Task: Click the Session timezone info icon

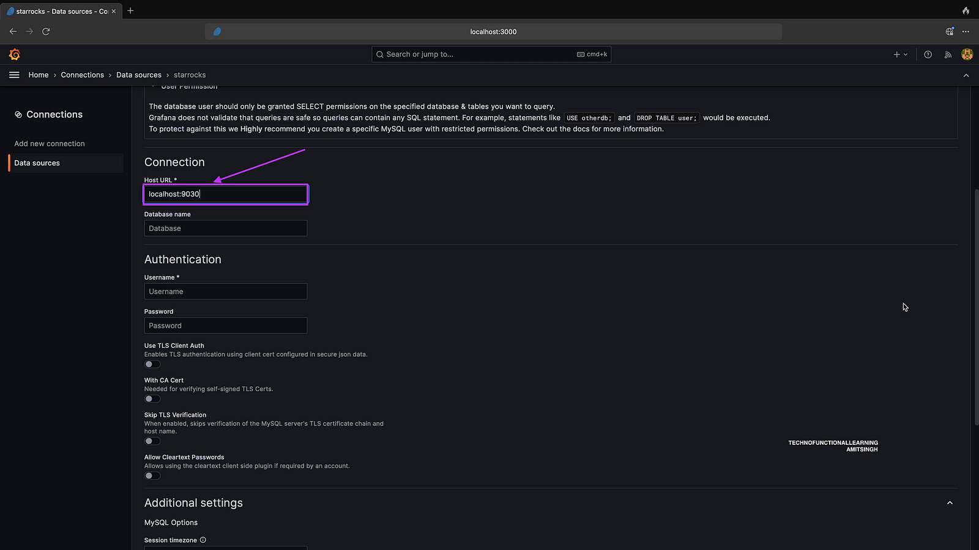Action: click(x=203, y=540)
